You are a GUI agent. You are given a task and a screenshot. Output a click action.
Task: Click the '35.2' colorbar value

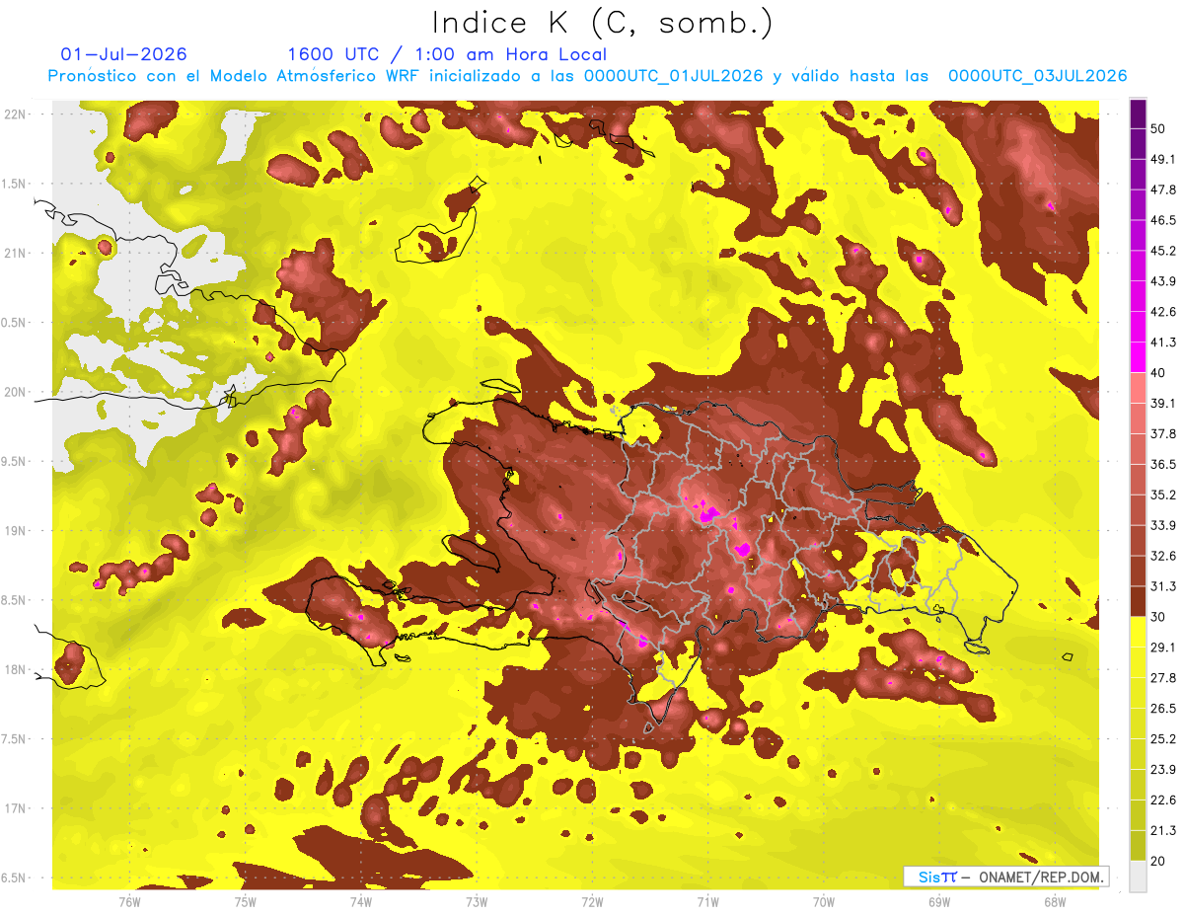(x=1163, y=496)
